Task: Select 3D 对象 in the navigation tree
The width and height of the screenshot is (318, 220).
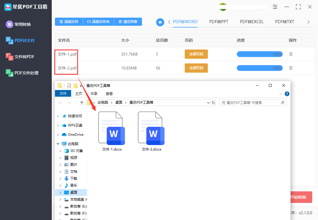Action: 74,151
